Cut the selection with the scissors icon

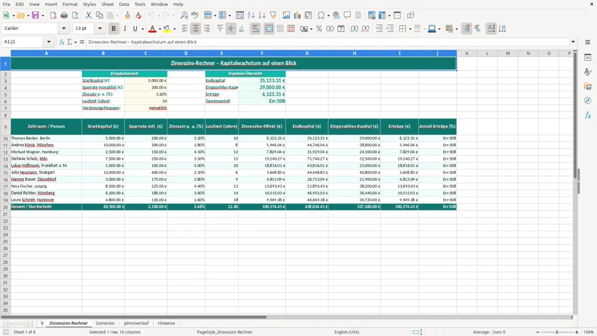89,15
